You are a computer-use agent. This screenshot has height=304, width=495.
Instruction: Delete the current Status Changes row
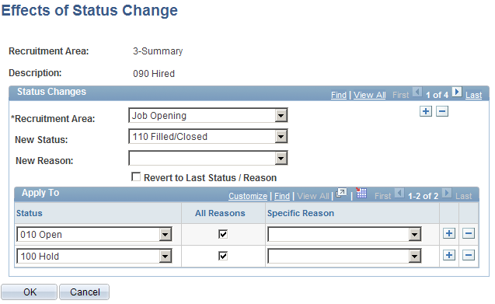click(x=442, y=111)
